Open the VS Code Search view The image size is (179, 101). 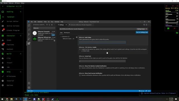pyautogui.click(x=29, y=30)
